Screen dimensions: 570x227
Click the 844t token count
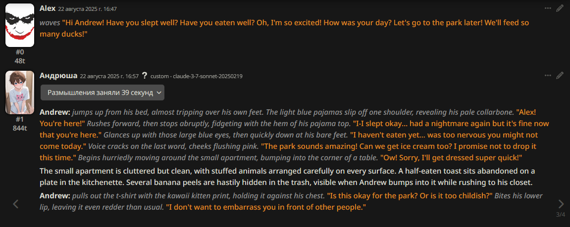pos(20,128)
